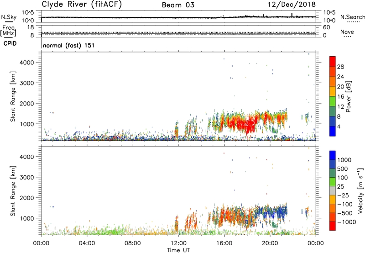Click the "20:00" time axis label
Viewport: 365px width, 253px height.
coord(270,243)
